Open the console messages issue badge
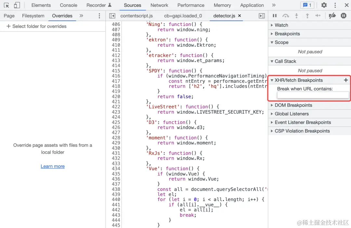Viewport: 351px width, 228px height. coord(307,5)
